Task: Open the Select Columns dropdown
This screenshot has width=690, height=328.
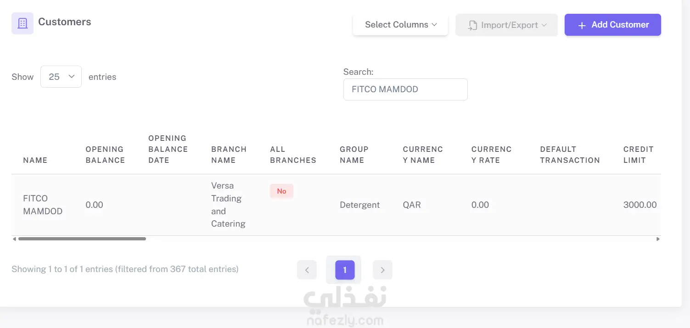Action: click(400, 25)
